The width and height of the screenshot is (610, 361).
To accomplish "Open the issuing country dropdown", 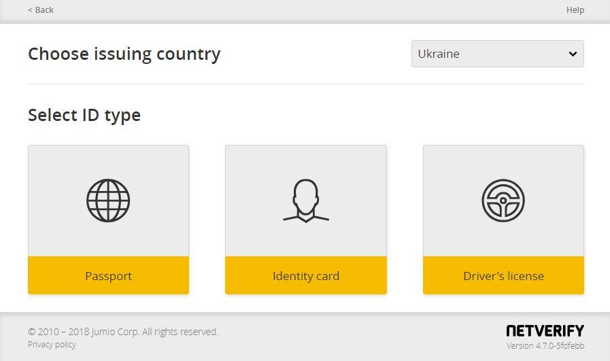I will [497, 54].
